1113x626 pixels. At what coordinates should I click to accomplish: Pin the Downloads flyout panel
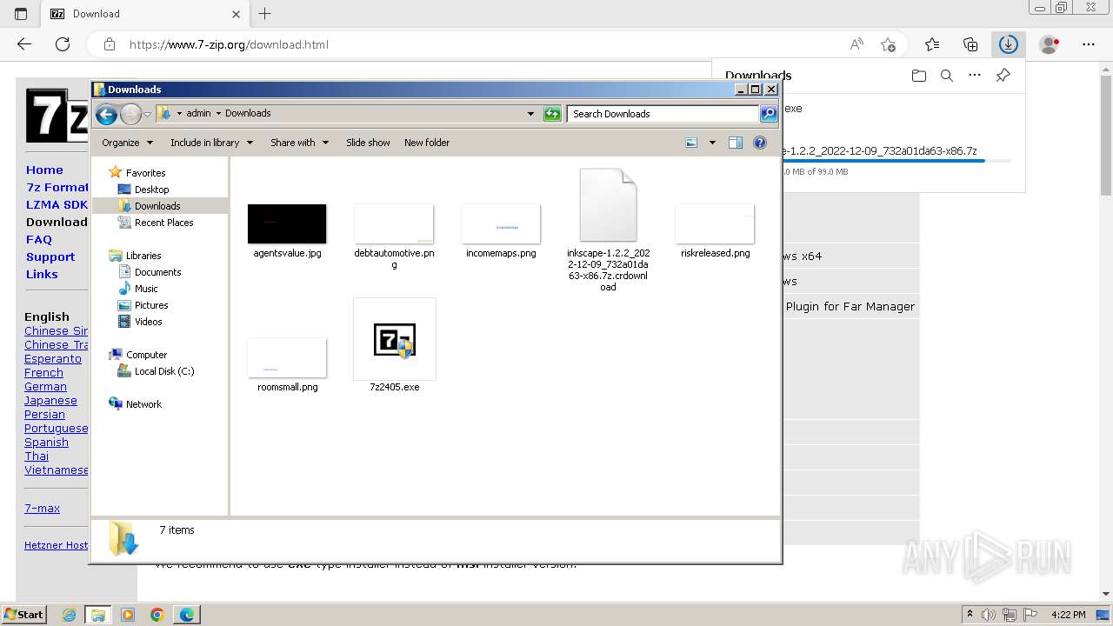click(x=1003, y=76)
